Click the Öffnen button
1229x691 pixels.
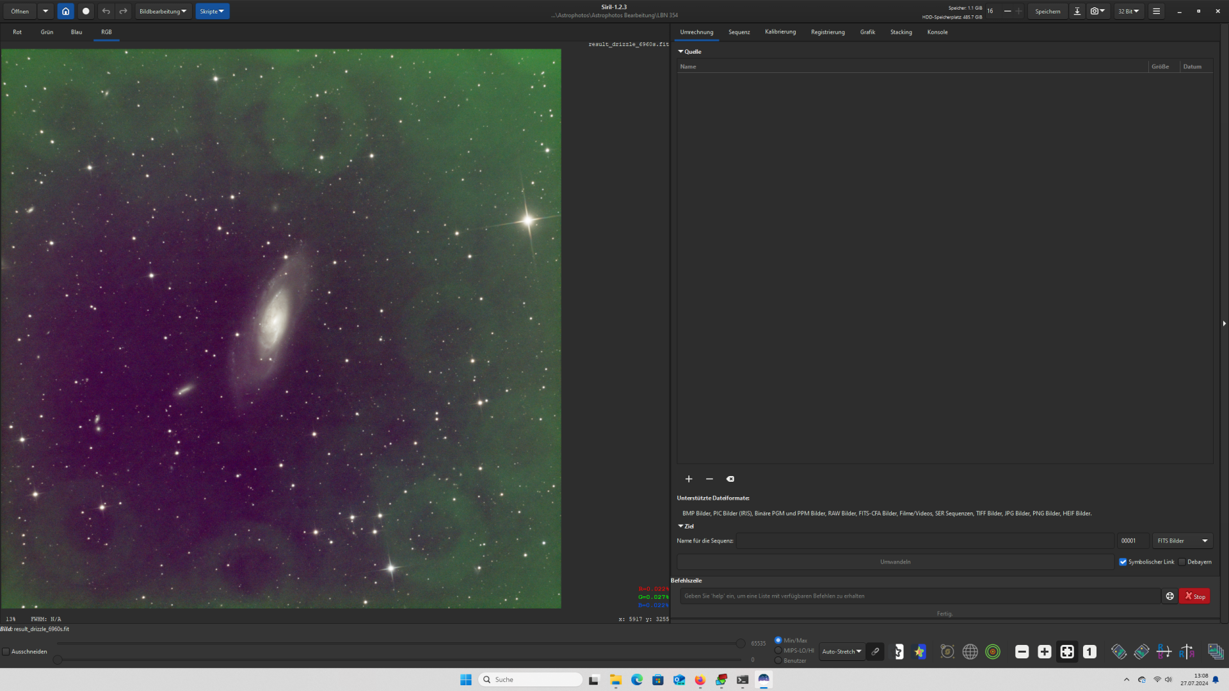(x=20, y=11)
